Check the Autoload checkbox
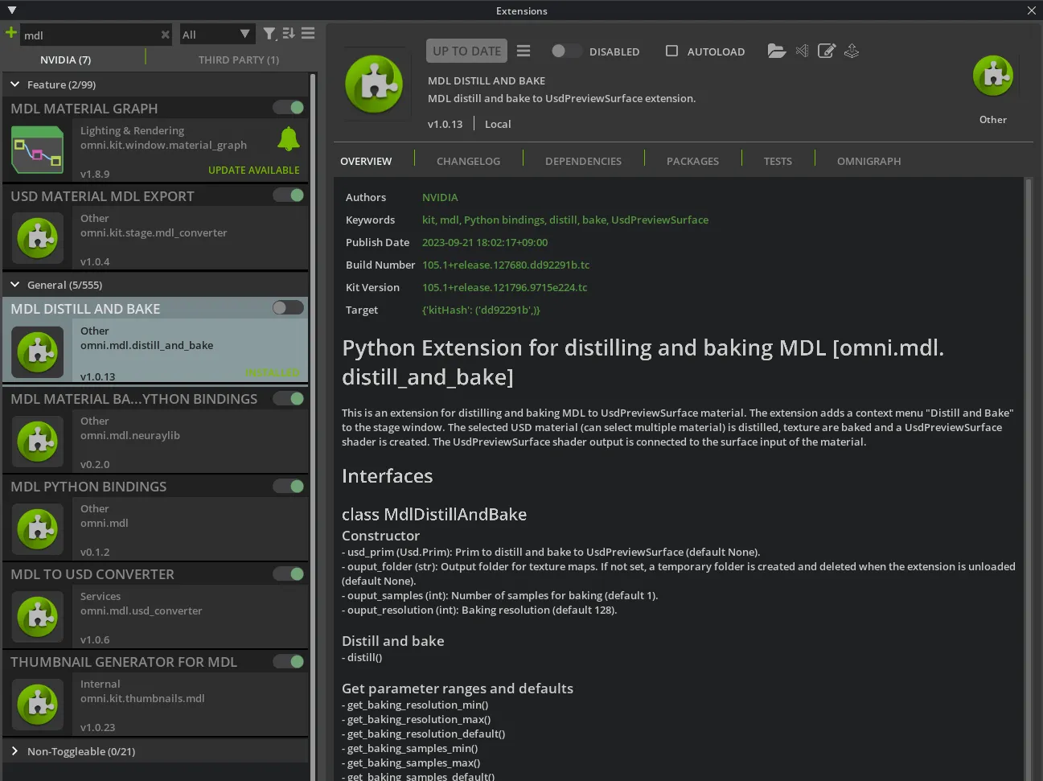 [x=672, y=51]
